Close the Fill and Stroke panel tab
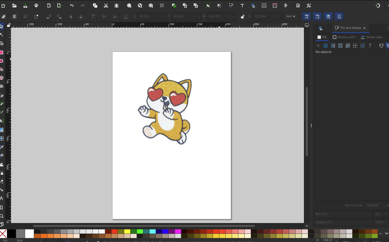Image resolution: width=389 pixels, height=242 pixels. (364, 28)
